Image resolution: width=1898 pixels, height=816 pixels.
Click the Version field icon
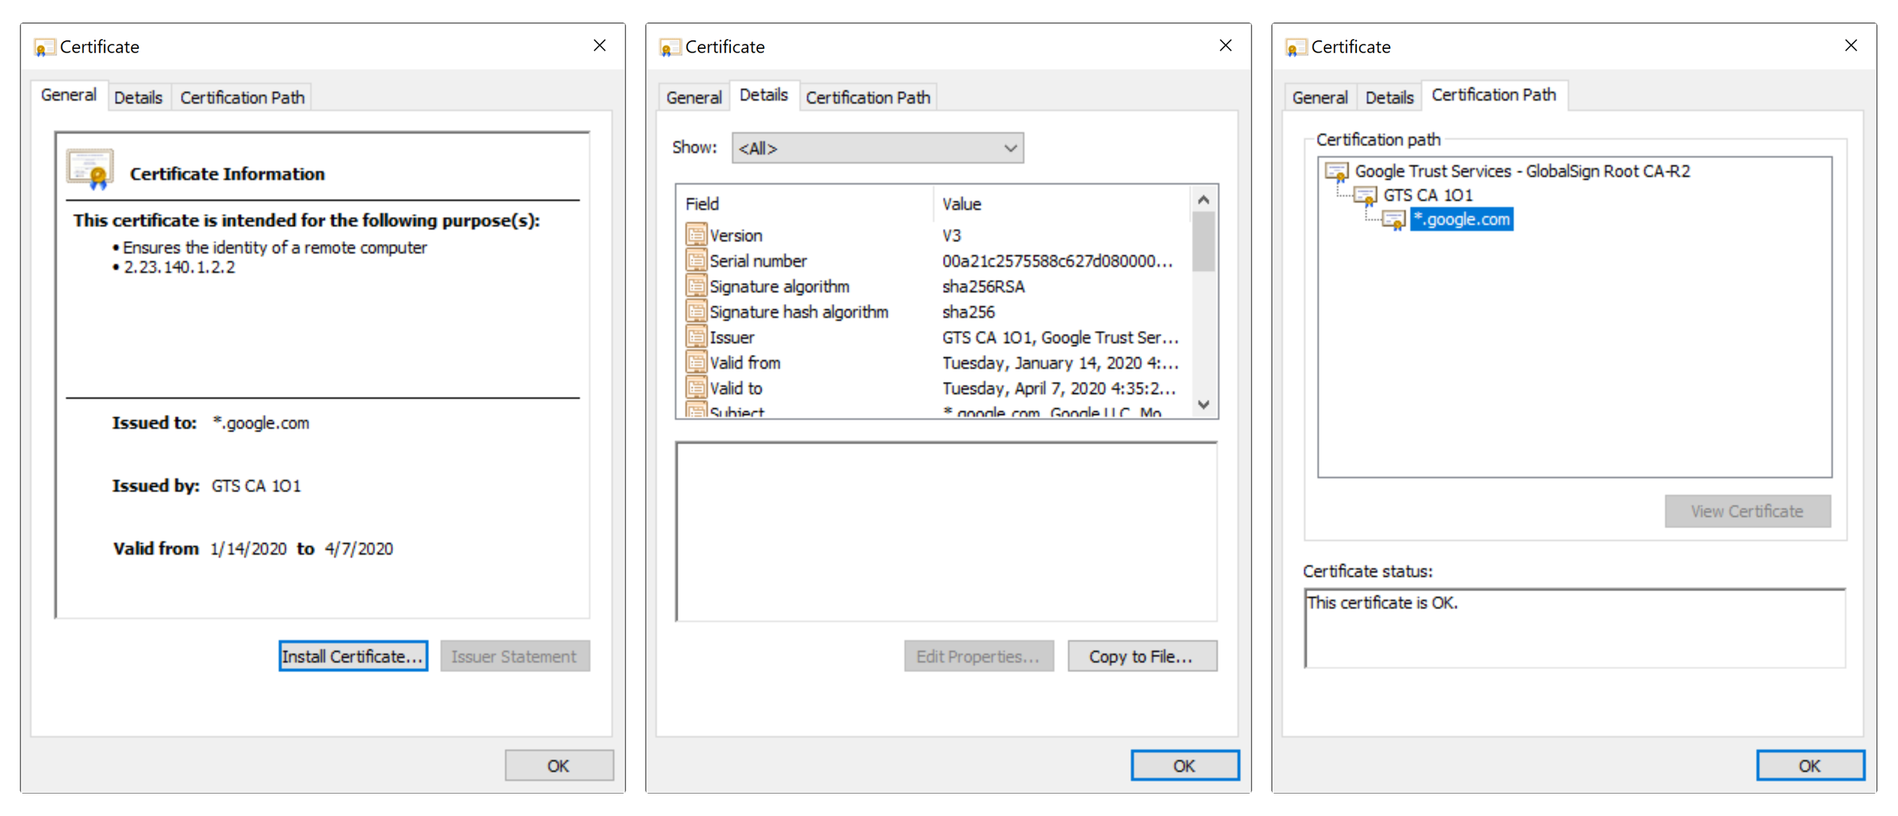coord(695,235)
